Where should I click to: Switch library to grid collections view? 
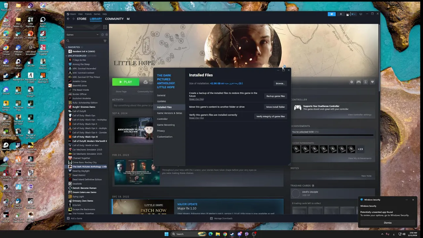pos(105,27)
